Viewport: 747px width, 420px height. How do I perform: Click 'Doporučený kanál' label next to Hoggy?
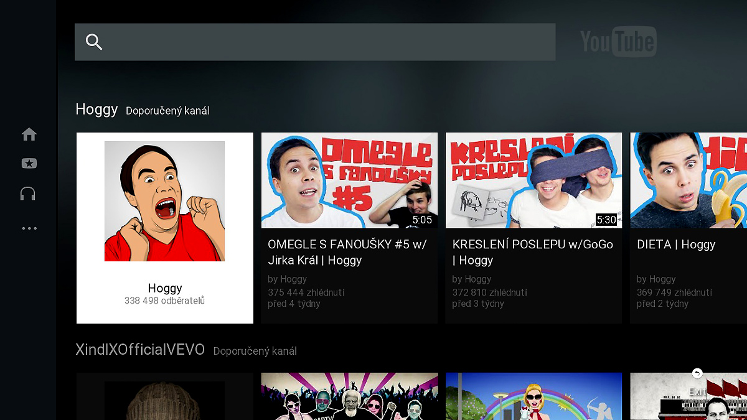[167, 111]
